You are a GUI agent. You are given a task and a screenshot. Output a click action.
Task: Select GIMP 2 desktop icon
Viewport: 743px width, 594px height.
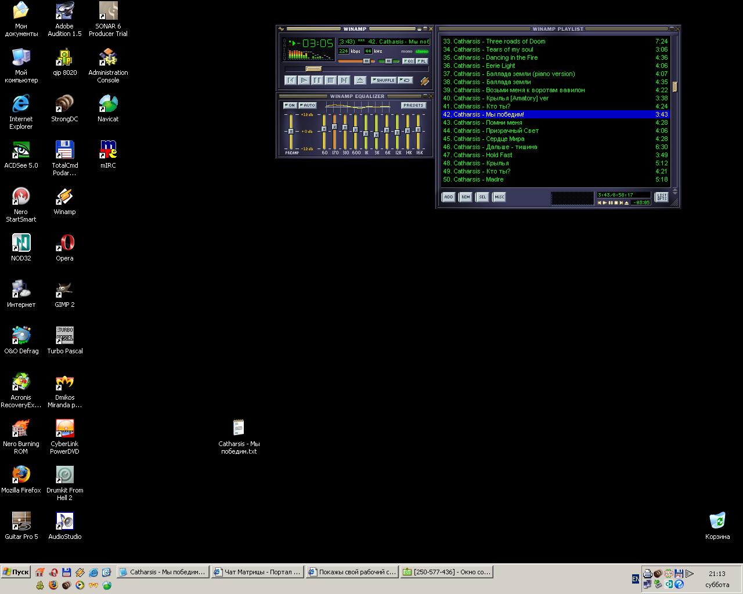click(x=64, y=294)
